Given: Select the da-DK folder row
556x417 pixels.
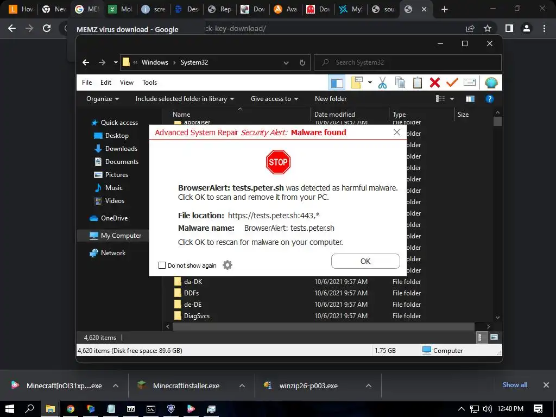Looking at the screenshot, I should coord(297,282).
